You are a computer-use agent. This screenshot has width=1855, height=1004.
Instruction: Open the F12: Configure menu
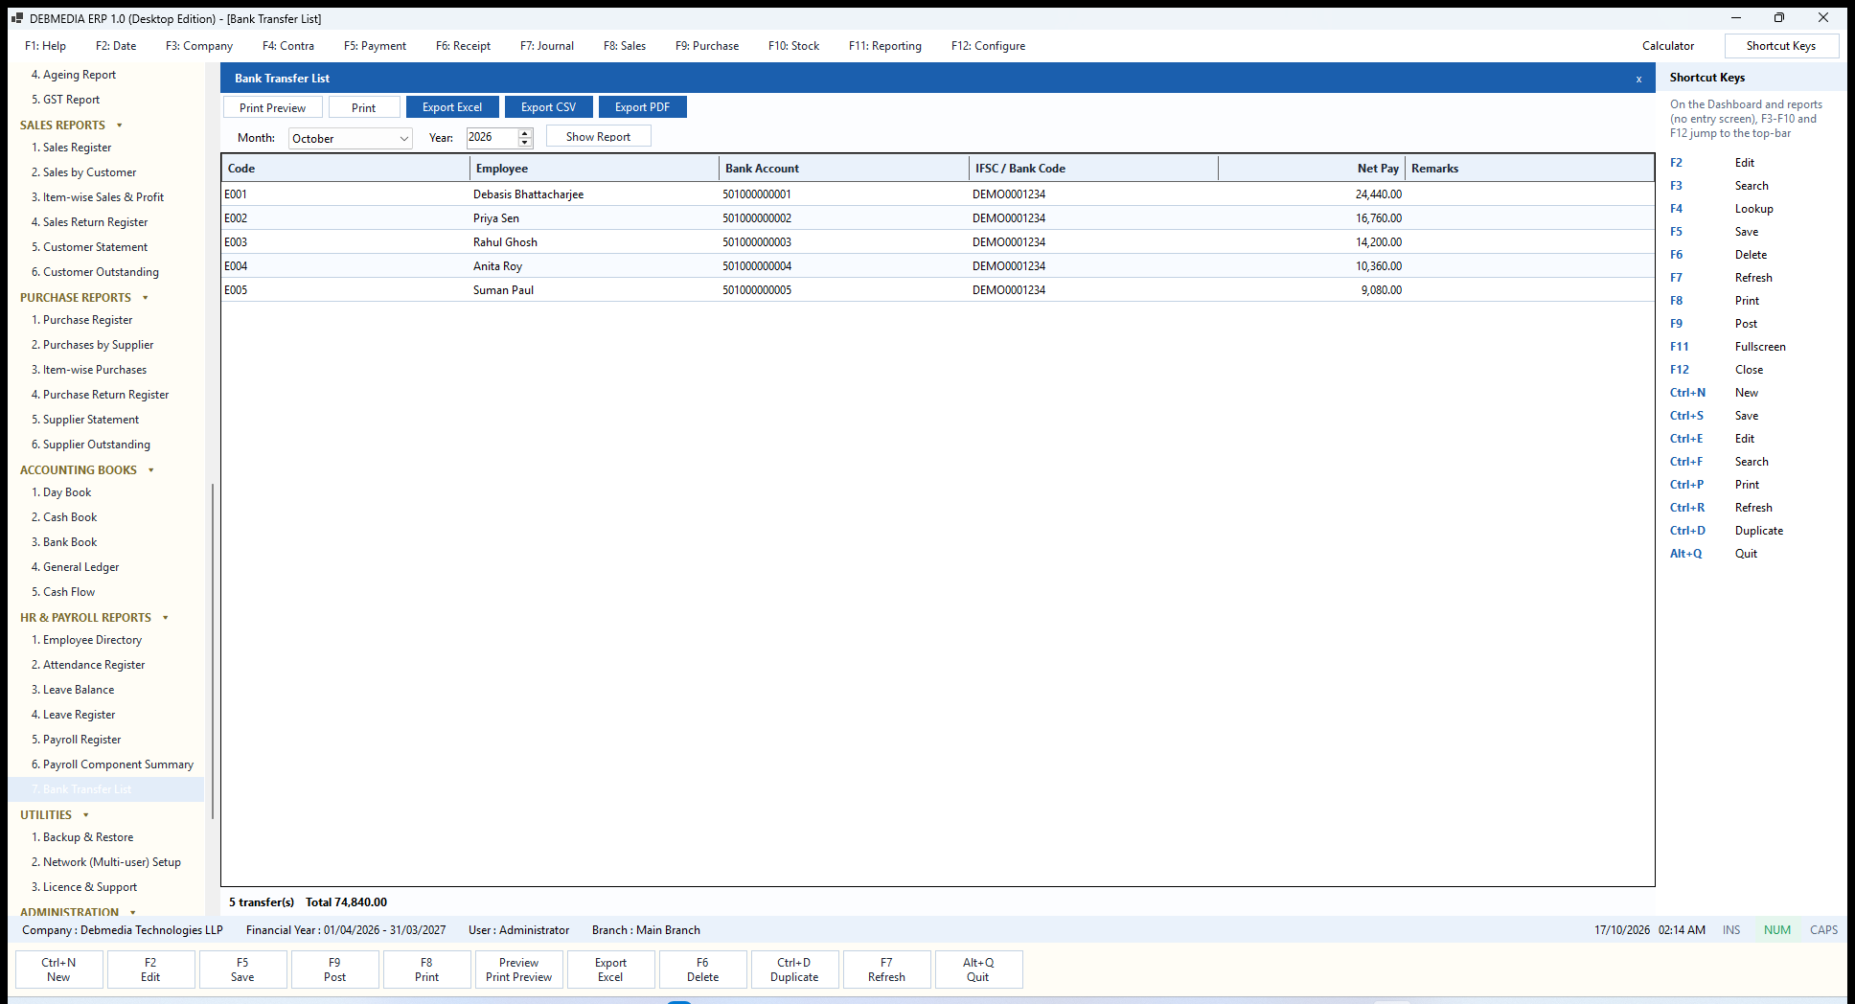click(988, 46)
